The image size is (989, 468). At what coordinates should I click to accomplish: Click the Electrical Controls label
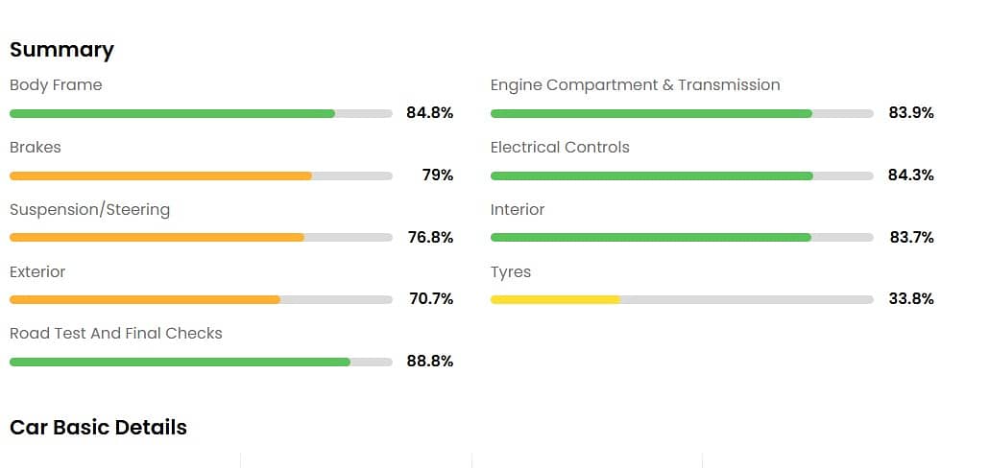tap(560, 147)
